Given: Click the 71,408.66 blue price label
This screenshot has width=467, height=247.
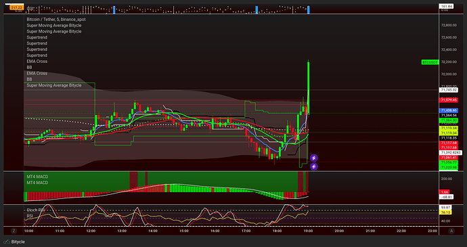Looking at the screenshot, I should [449, 110].
